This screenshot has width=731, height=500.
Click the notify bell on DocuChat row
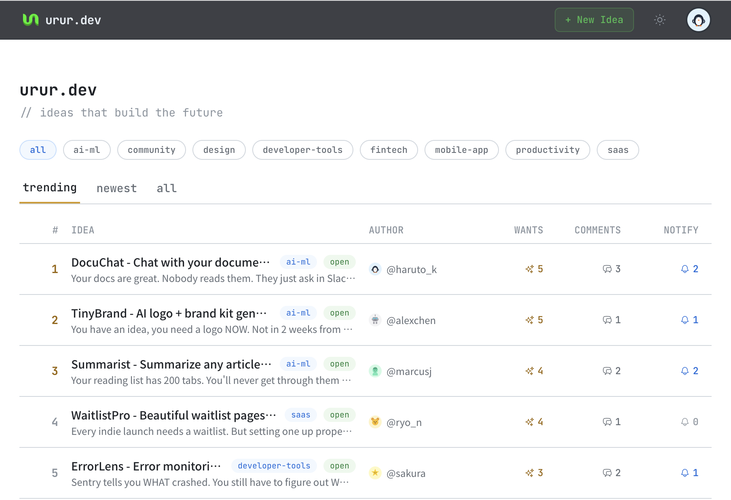685,269
